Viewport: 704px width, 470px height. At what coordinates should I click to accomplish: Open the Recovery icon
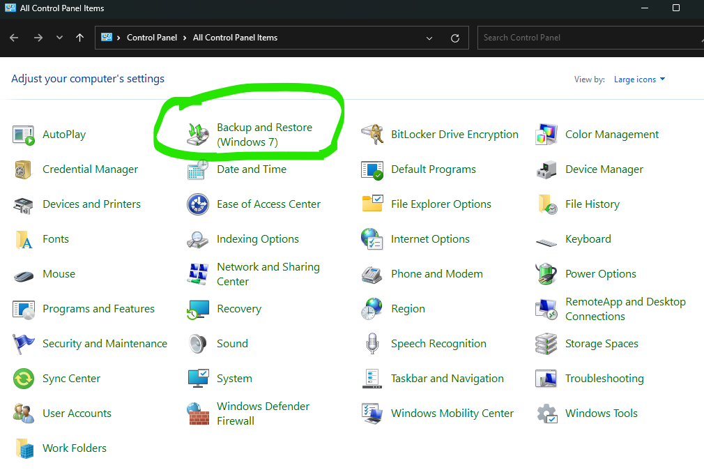coord(198,309)
